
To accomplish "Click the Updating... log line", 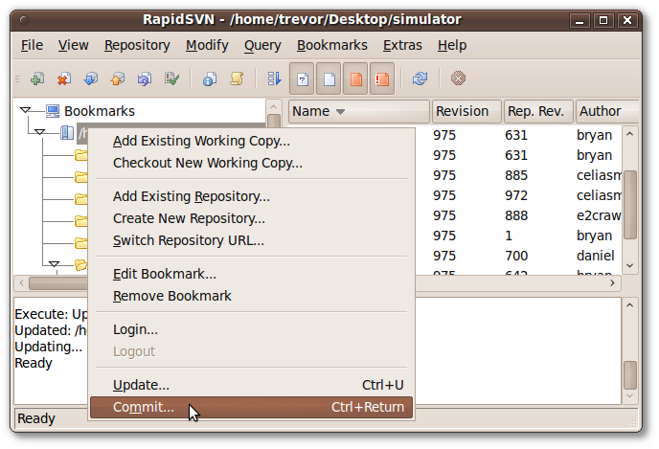I will coord(48,347).
